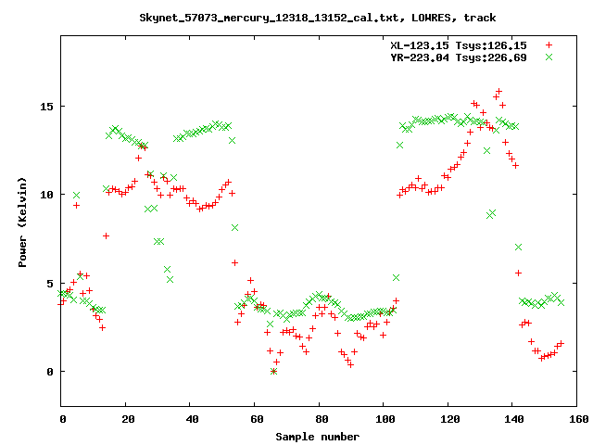
Task: Click the red plus legend marker
Action: click(x=549, y=45)
